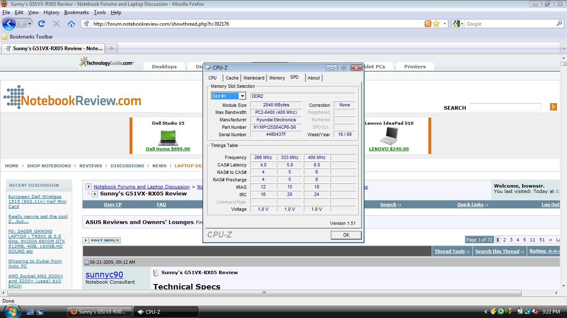Open the Dell Home $899.00 link

[168, 149]
